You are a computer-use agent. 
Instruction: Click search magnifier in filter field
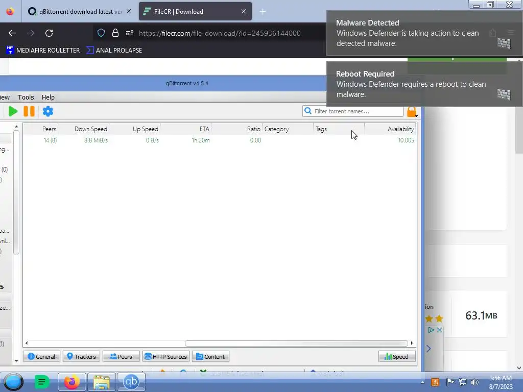click(x=308, y=111)
